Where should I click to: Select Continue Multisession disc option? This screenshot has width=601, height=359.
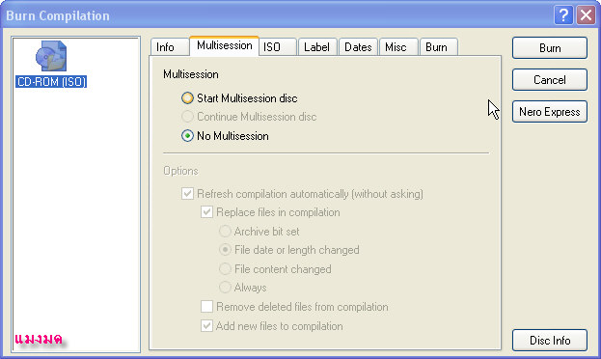[x=187, y=117]
